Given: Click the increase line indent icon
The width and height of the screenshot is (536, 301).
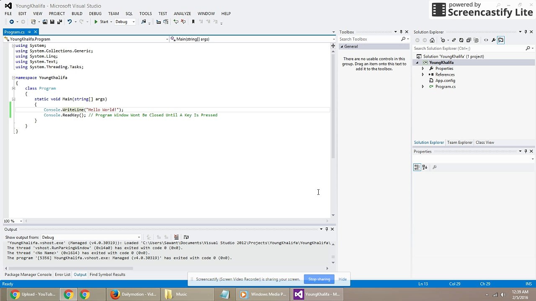Looking at the screenshot, I should tap(166, 22).
